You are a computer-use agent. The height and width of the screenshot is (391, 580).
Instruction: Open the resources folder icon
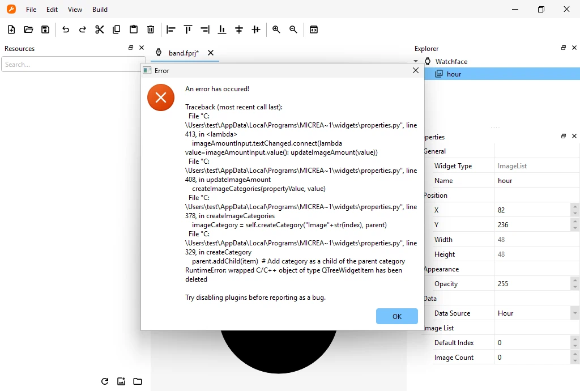pyautogui.click(x=138, y=381)
